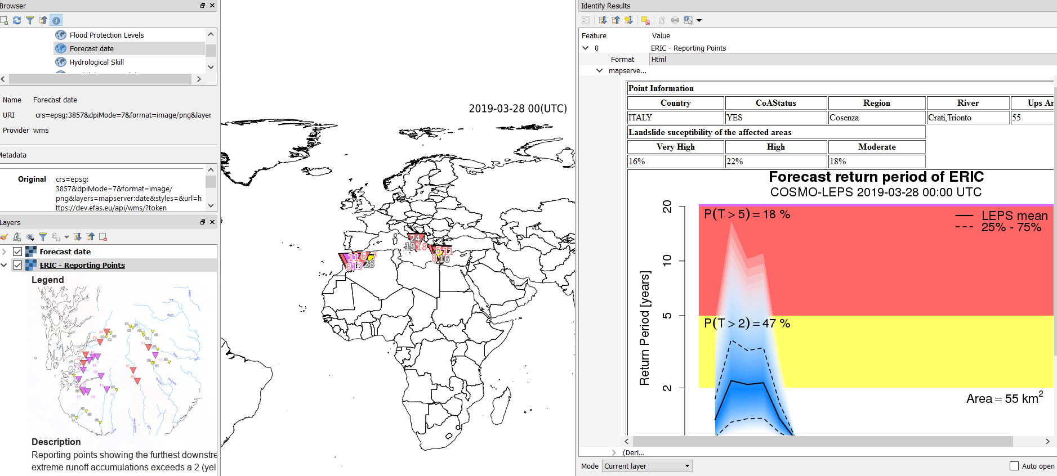Click the 22% High susceptibility cell

pos(776,161)
